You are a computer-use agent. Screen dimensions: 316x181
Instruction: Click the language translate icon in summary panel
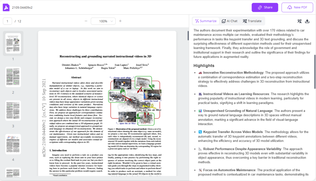point(299,21)
